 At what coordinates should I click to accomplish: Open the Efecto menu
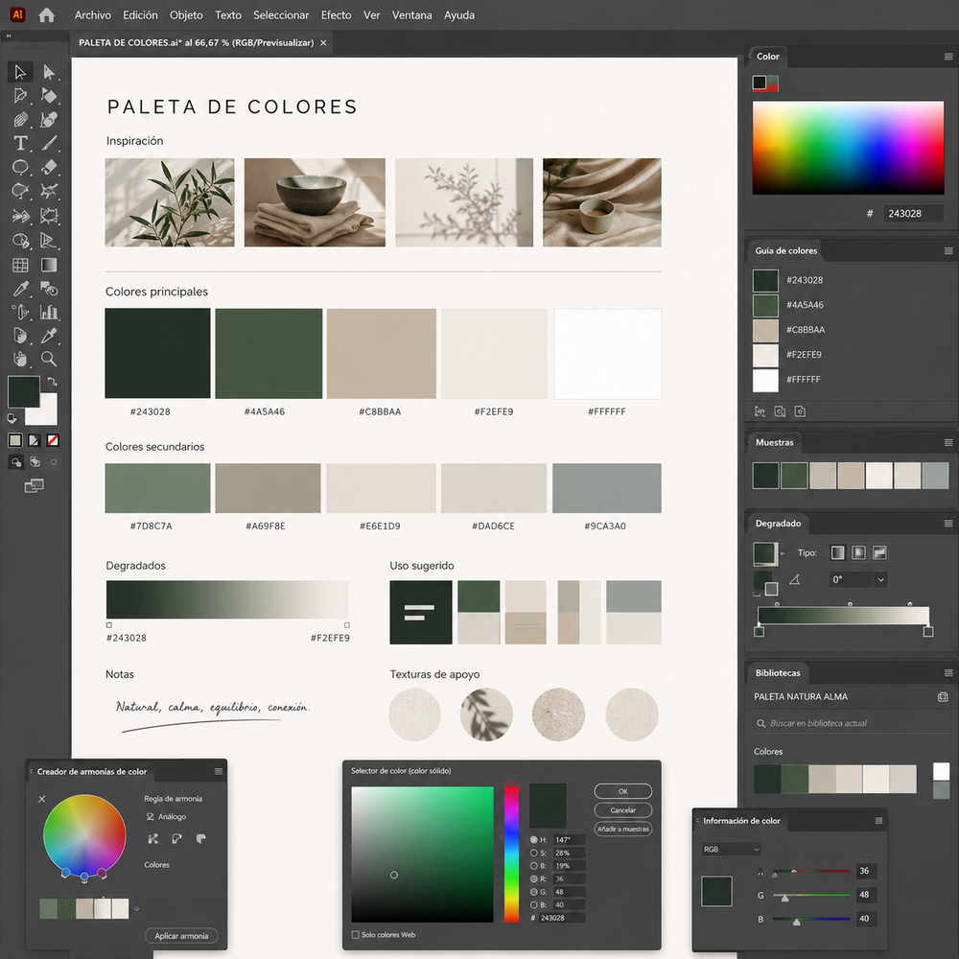[x=337, y=15]
